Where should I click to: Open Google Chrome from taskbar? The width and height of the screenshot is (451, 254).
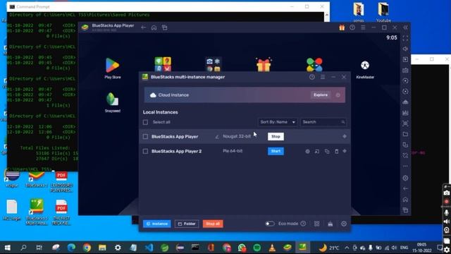coord(87,248)
